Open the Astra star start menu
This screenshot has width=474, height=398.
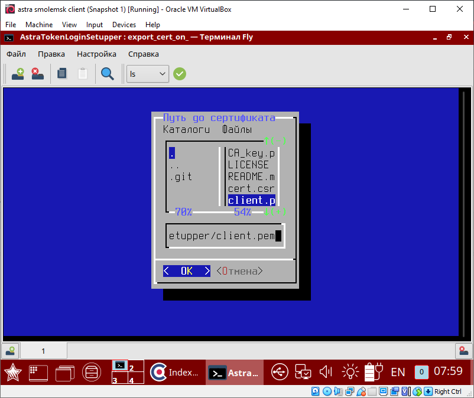click(x=12, y=373)
